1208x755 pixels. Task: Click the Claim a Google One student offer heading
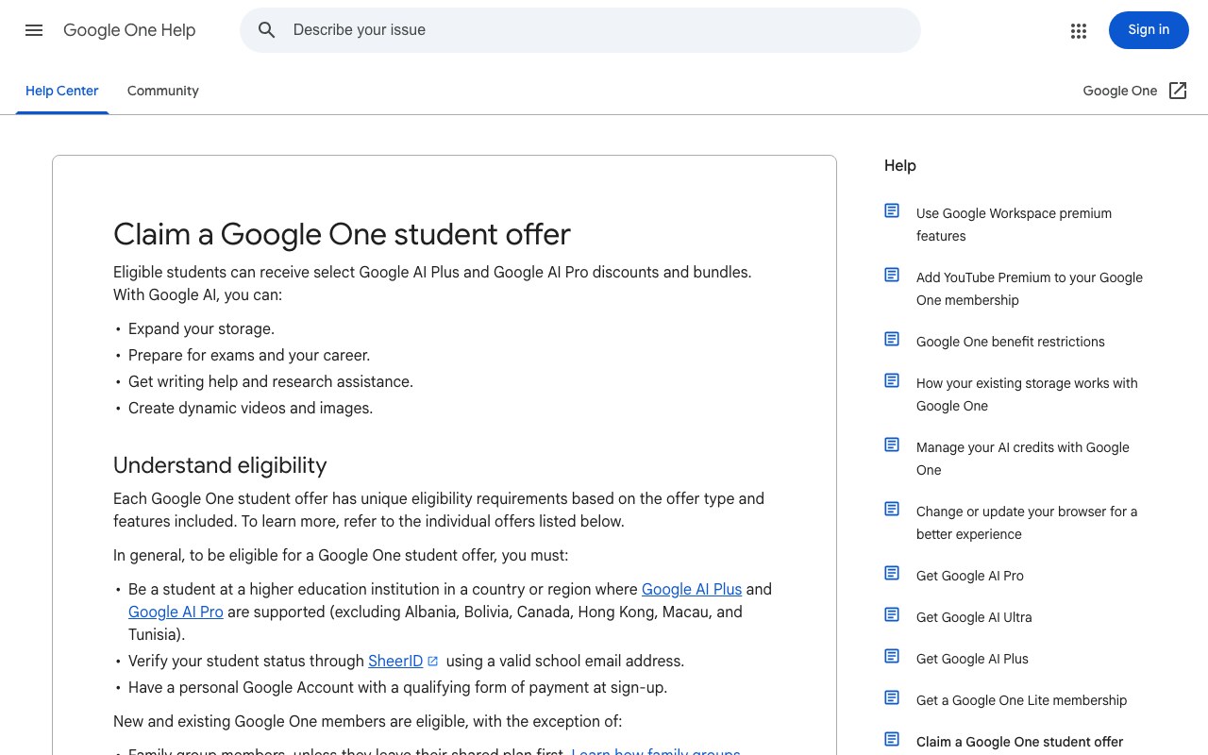coord(342,234)
